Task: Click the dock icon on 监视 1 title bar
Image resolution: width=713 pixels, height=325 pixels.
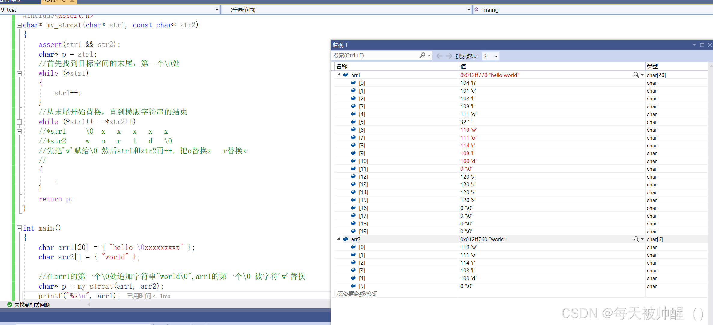Action: pos(702,45)
